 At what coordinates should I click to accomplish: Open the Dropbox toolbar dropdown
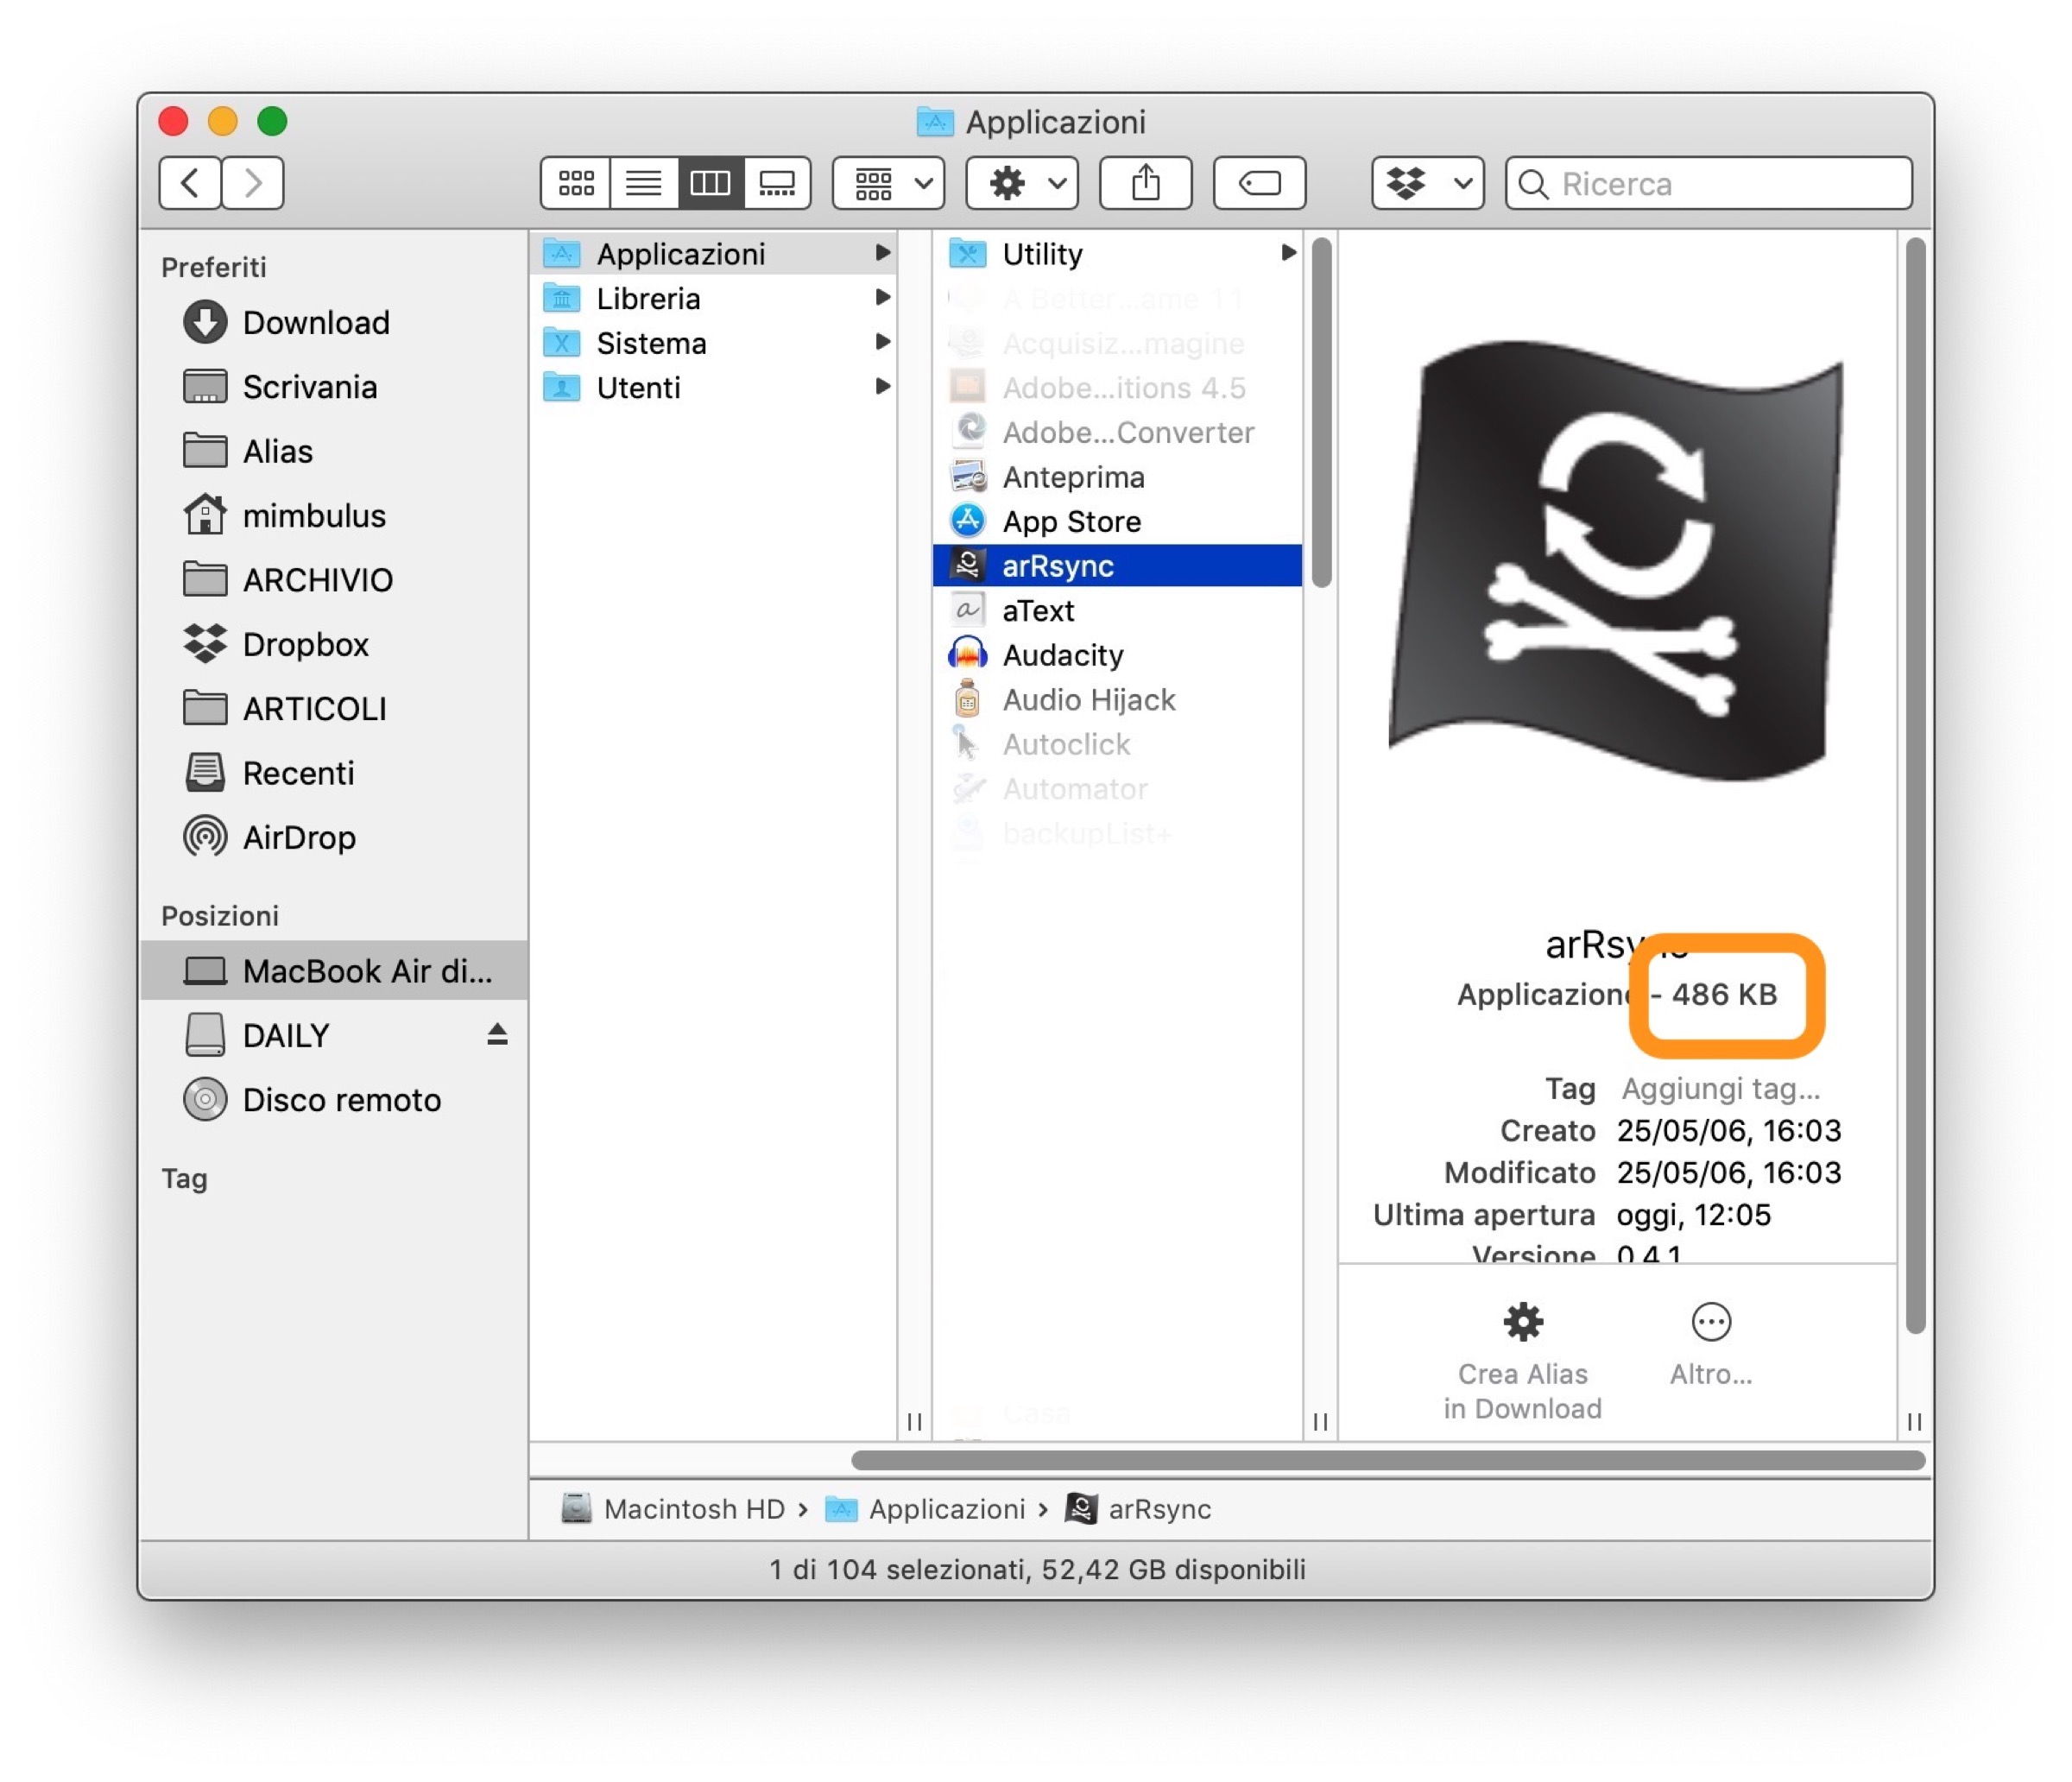point(1427,183)
